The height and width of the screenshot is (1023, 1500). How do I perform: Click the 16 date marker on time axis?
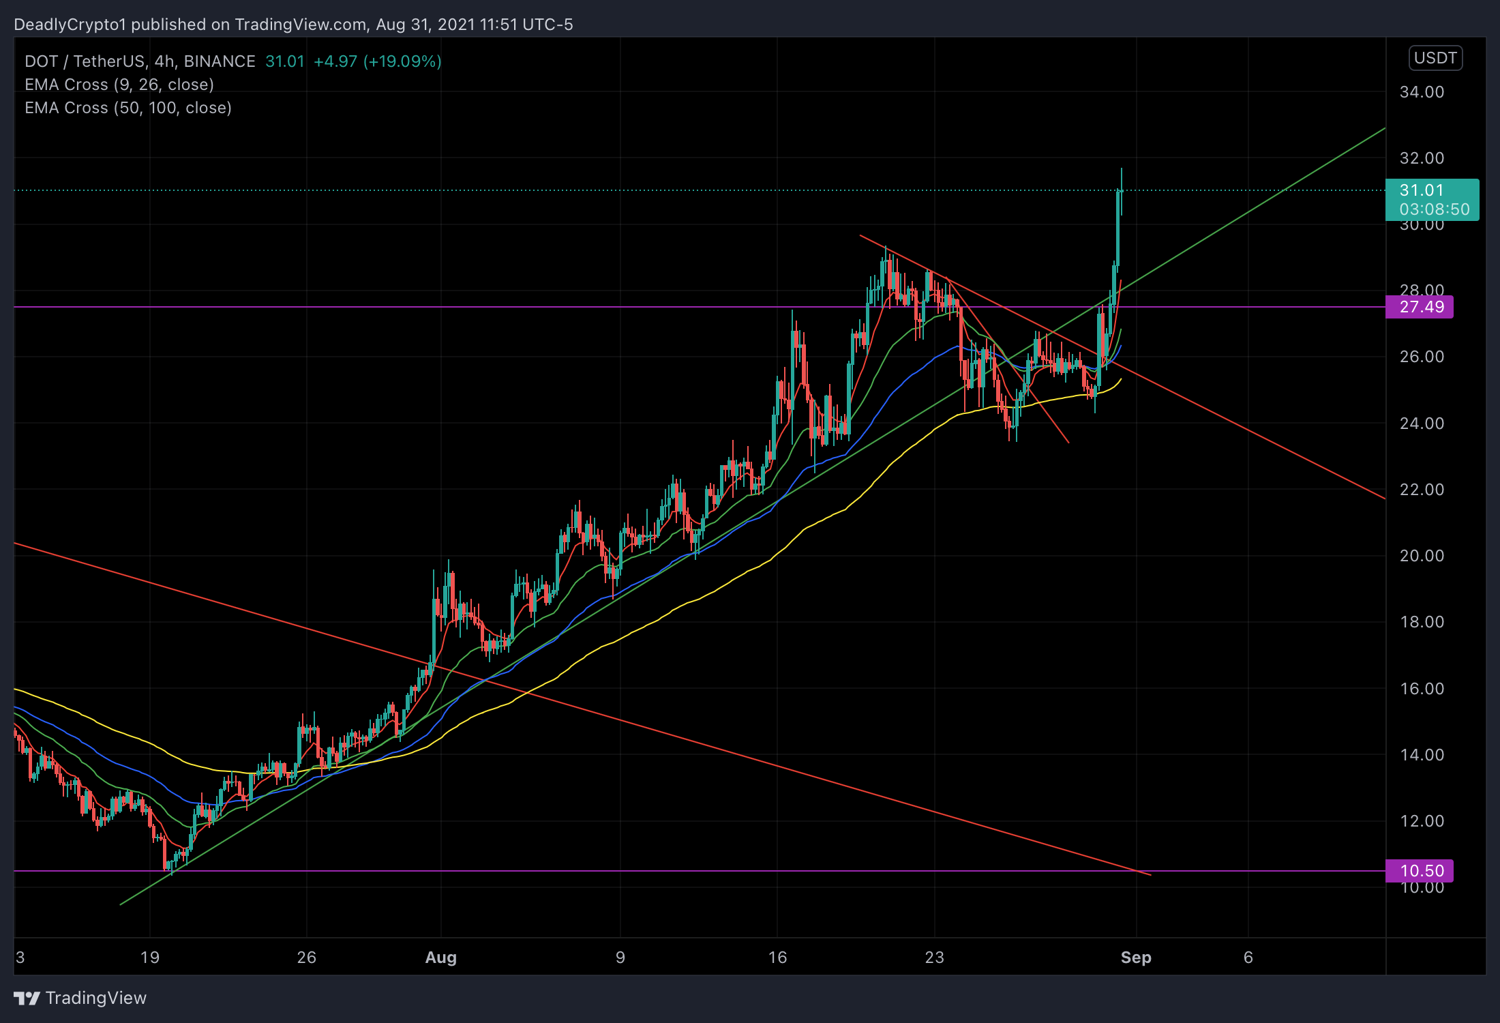tap(777, 958)
